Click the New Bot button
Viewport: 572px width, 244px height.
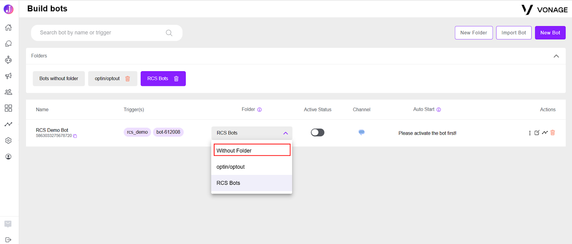(x=550, y=33)
